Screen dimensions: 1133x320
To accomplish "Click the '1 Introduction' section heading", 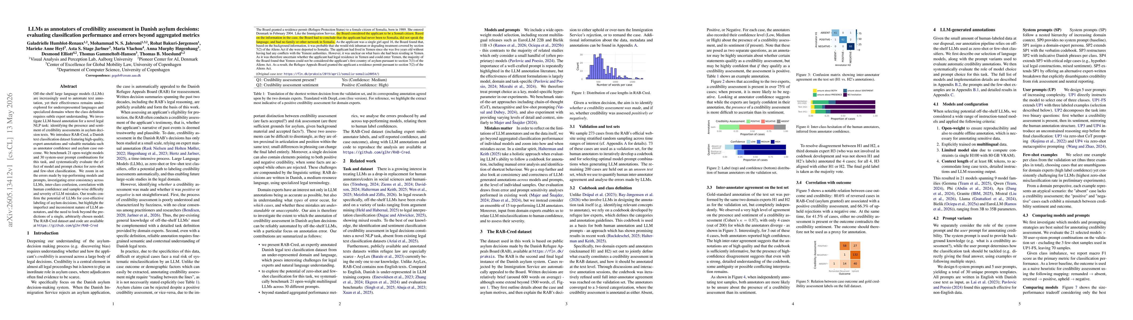I will 43,233.
